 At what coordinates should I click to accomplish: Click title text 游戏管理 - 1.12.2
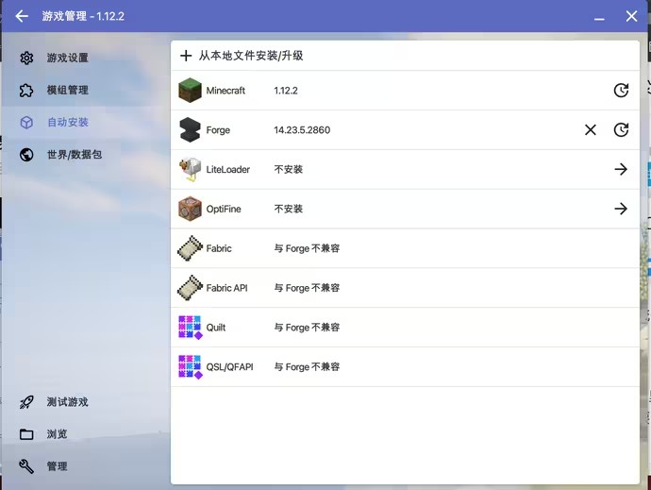tap(83, 16)
